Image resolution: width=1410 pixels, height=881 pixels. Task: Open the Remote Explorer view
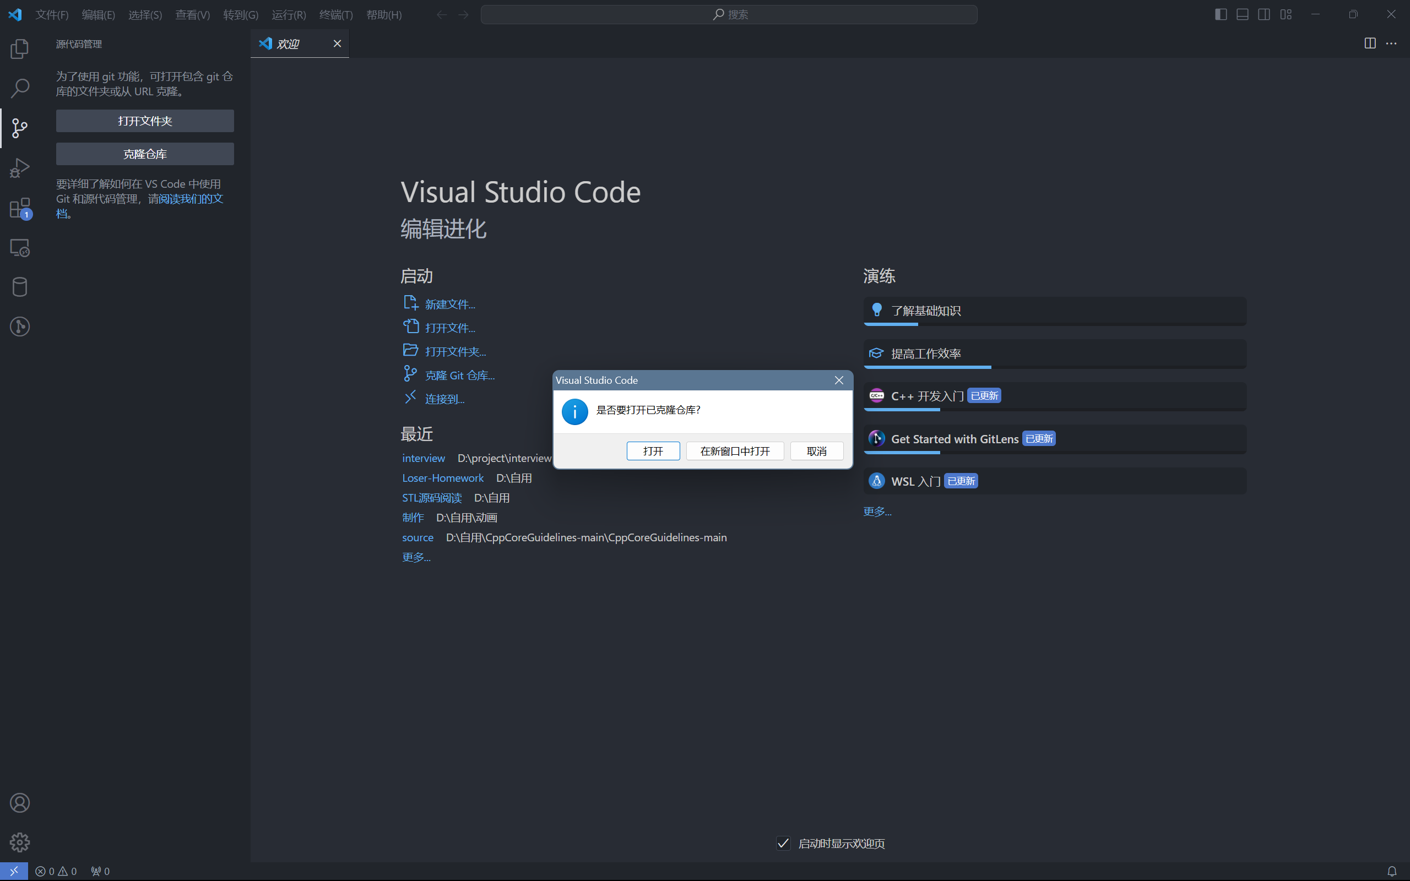(20, 248)
